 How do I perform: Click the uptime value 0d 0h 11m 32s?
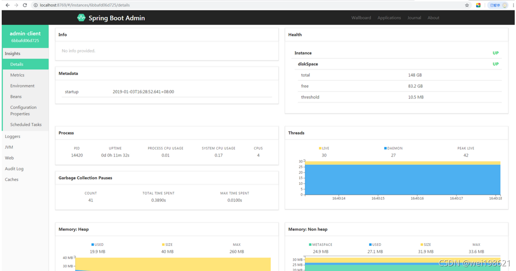115,155
